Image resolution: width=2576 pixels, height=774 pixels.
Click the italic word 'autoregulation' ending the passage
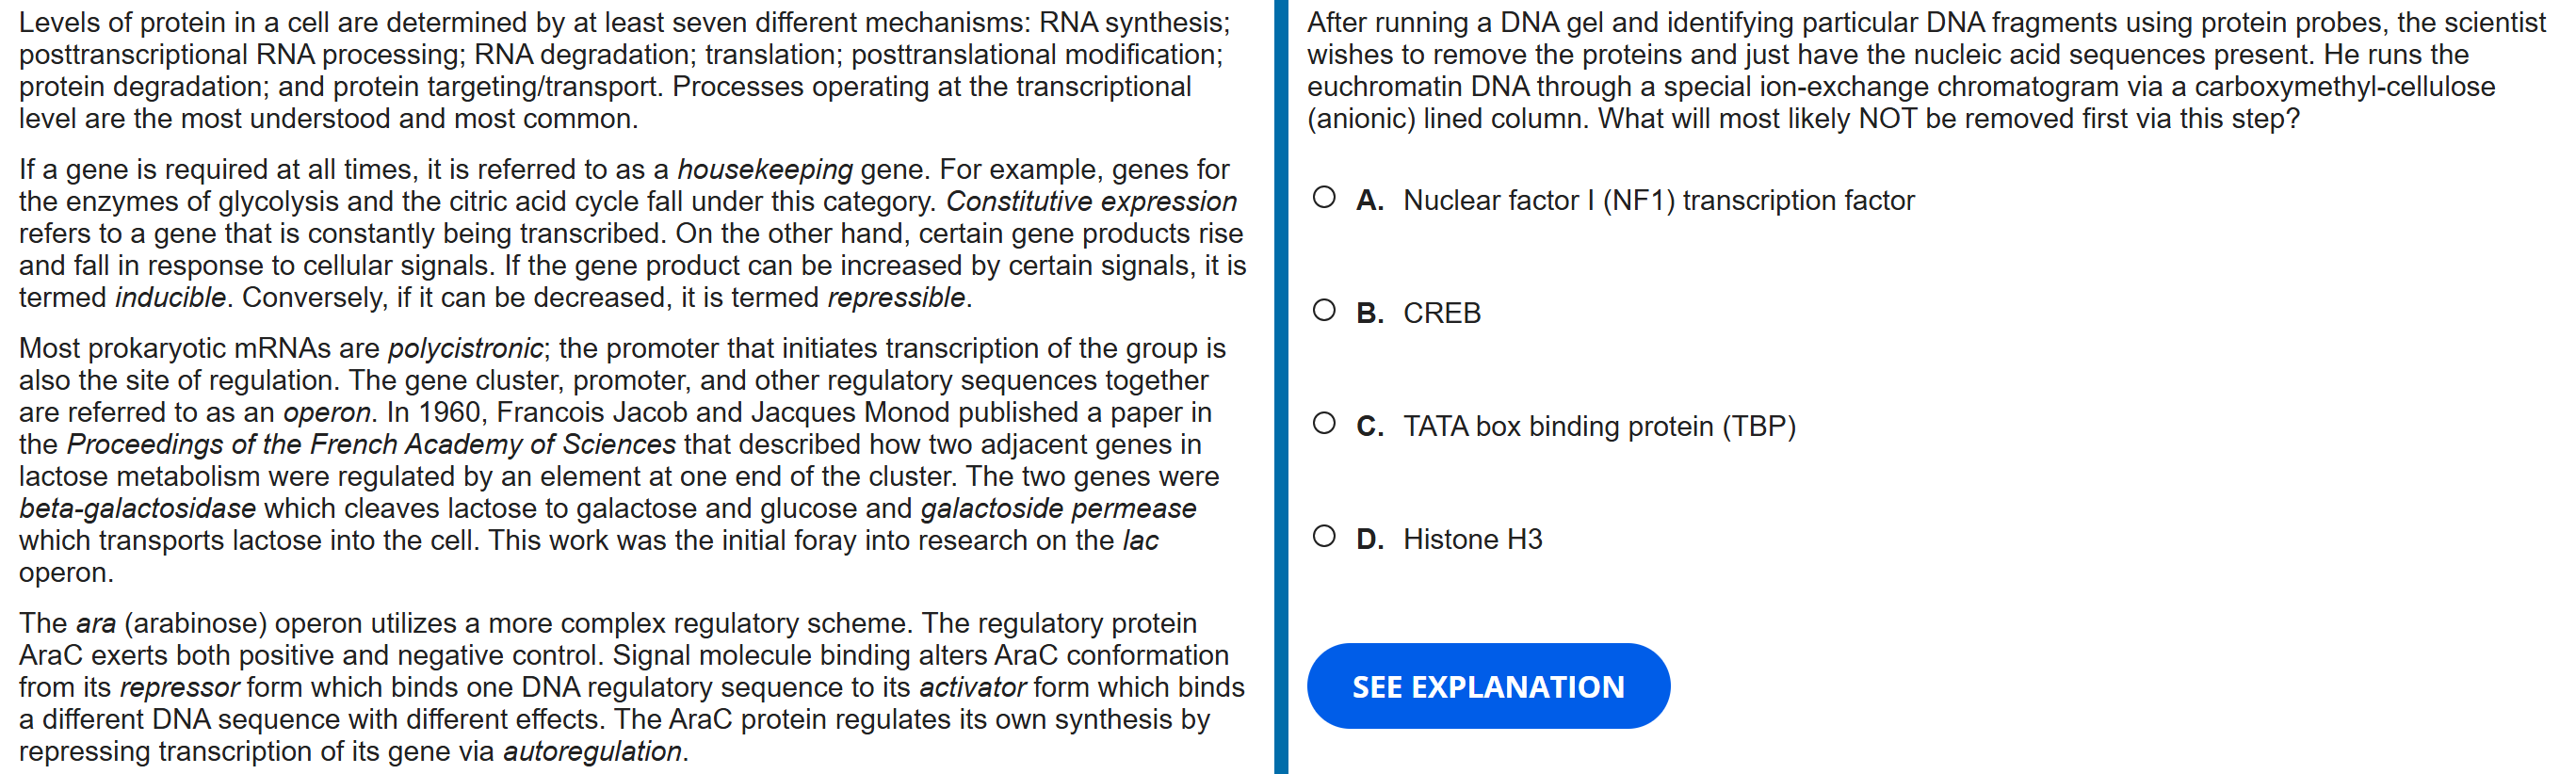[x=592, y=751]
